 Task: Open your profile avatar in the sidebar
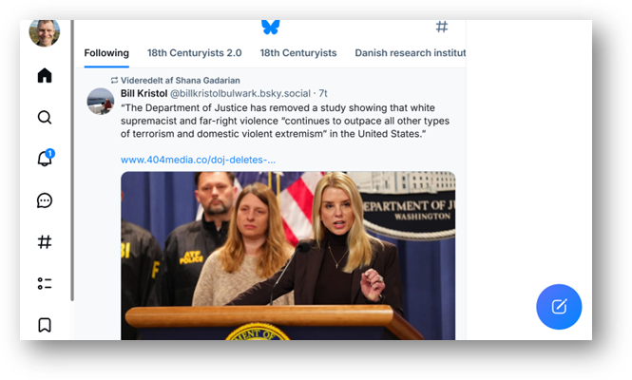coord(44,32)
